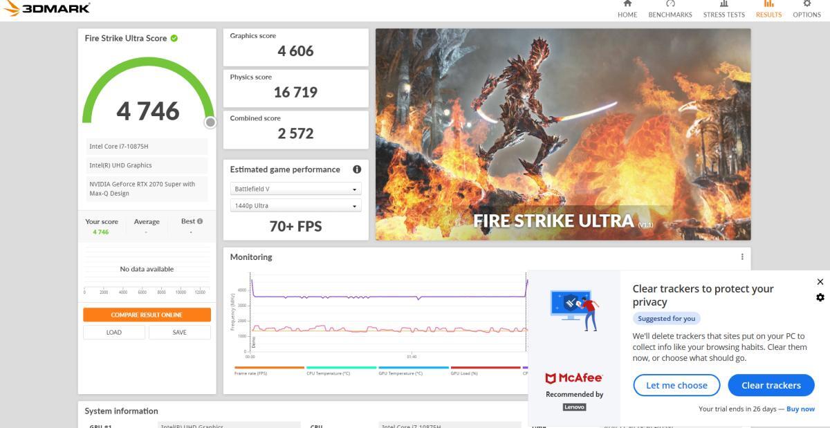Click the main score 4 746
Viewport: 830px width, 428px height.
pyautogui.click(x=148, y=111)
